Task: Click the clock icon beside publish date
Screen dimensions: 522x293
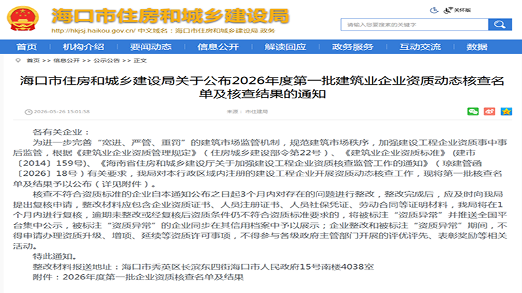Action: click(x=29, y=112)
